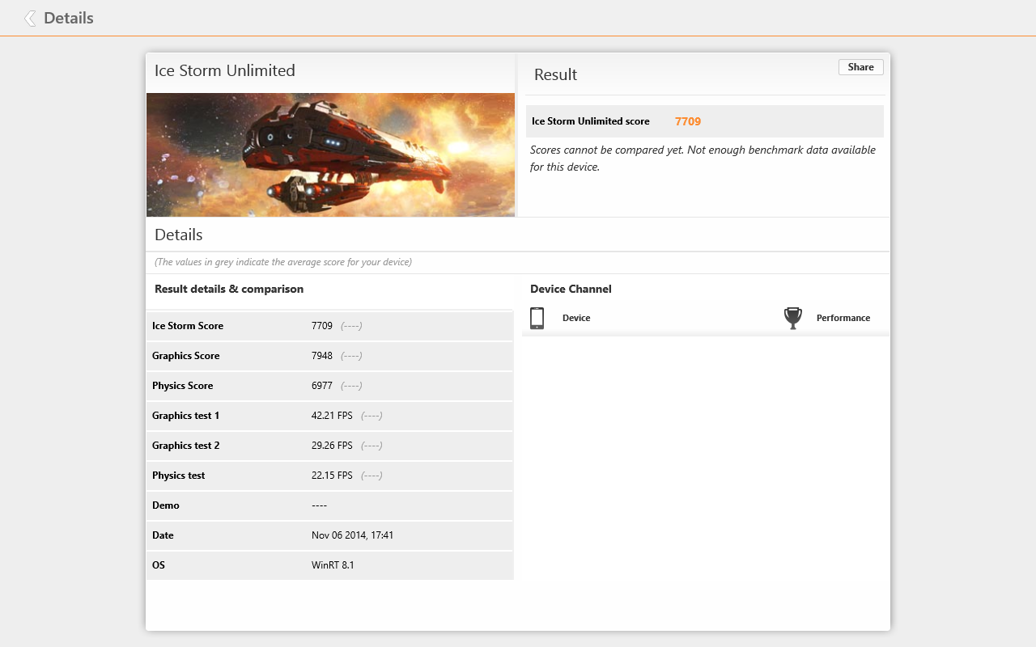Viewport: 1036px width, 647px height.
Task: Select the Ice Storm Score row
Action: point(329,326)
